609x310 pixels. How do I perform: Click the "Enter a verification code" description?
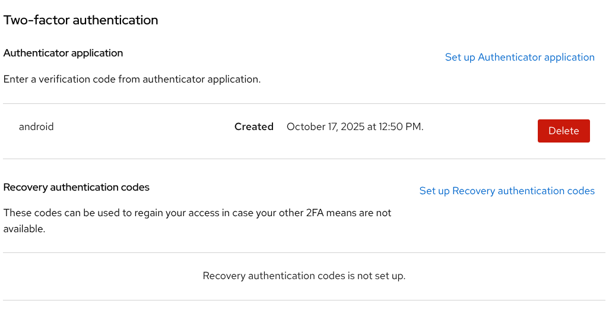point(132,79)
